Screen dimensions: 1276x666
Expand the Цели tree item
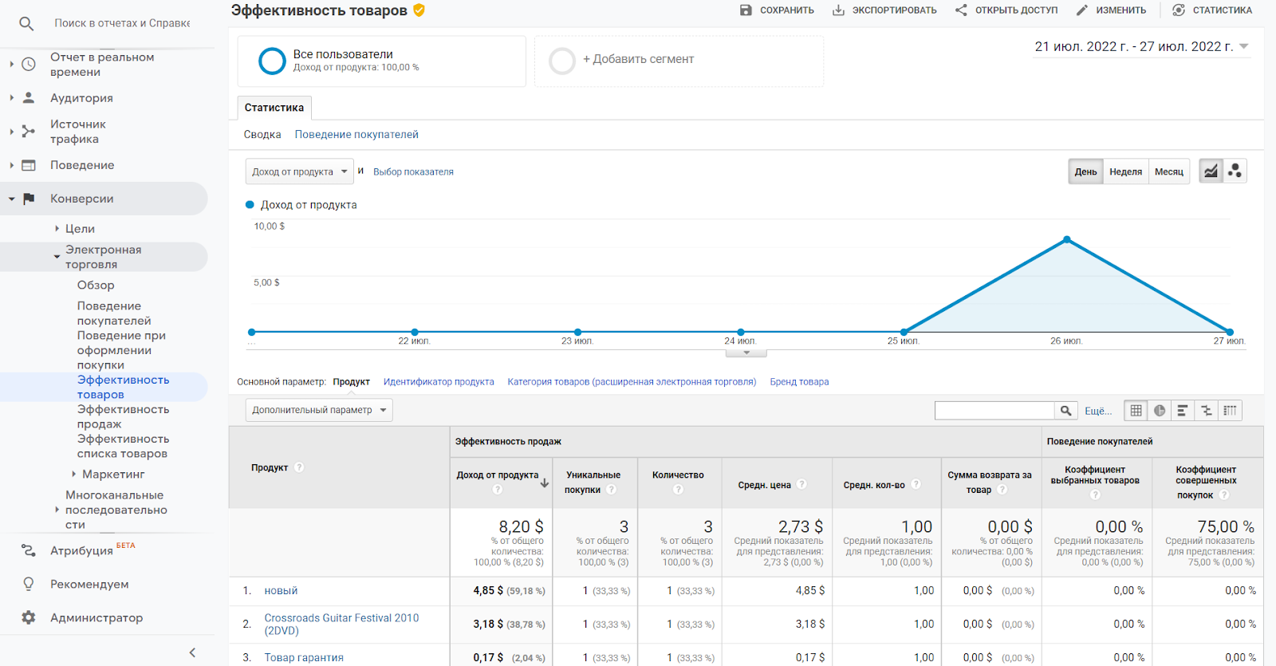click(x=57, y=229)
